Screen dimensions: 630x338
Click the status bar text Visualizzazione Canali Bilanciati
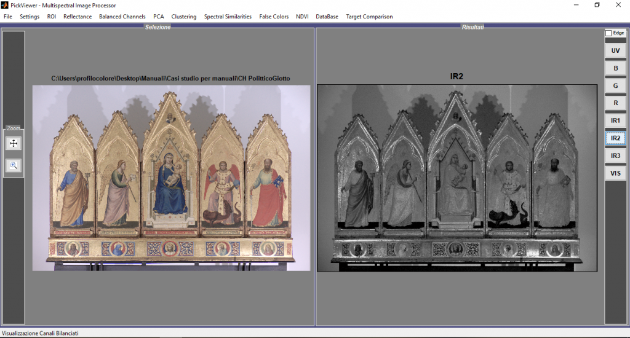(40, 333)
